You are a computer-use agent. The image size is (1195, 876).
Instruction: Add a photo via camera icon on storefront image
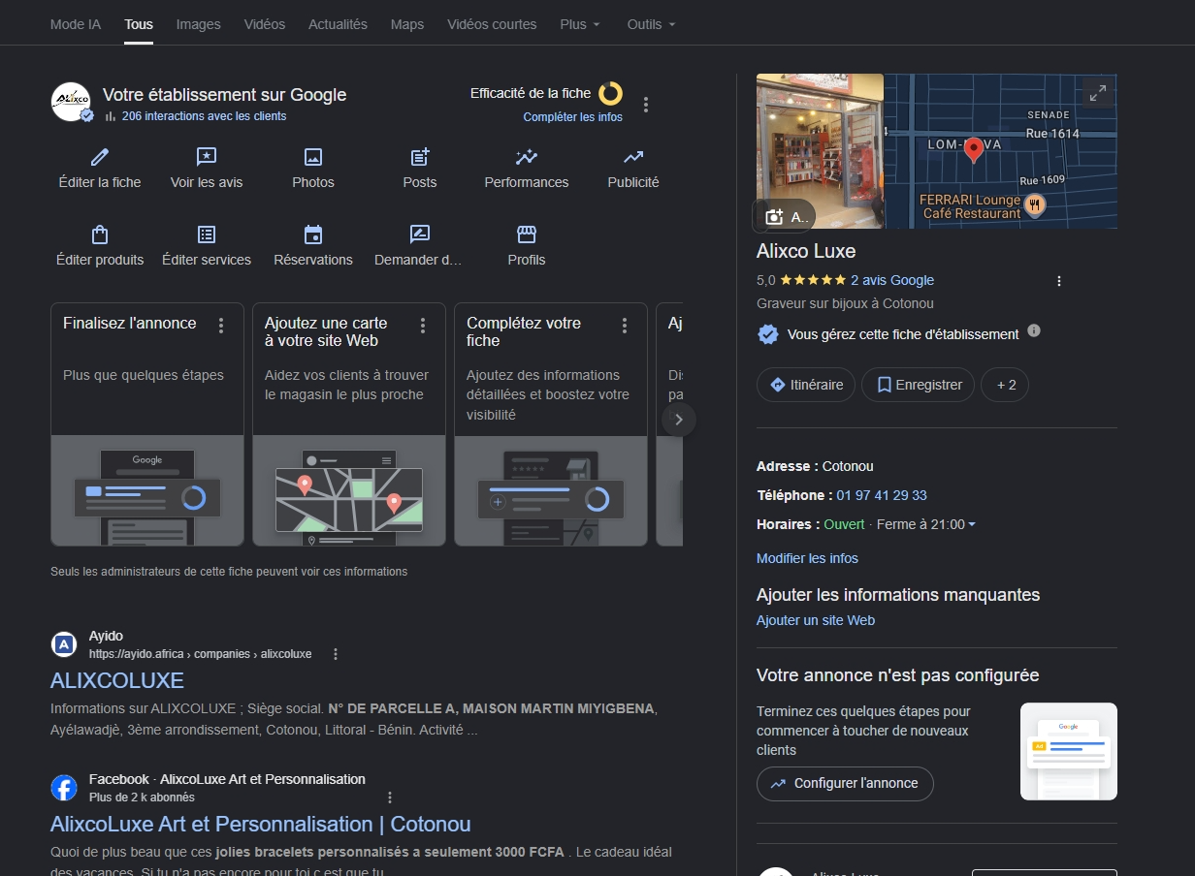tap(775, 217)
